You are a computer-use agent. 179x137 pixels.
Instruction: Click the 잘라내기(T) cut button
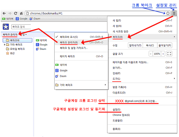tap(135, 45)
